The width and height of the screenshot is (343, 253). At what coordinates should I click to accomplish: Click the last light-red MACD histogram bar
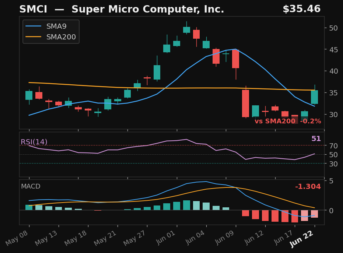(x=315, y=214)
